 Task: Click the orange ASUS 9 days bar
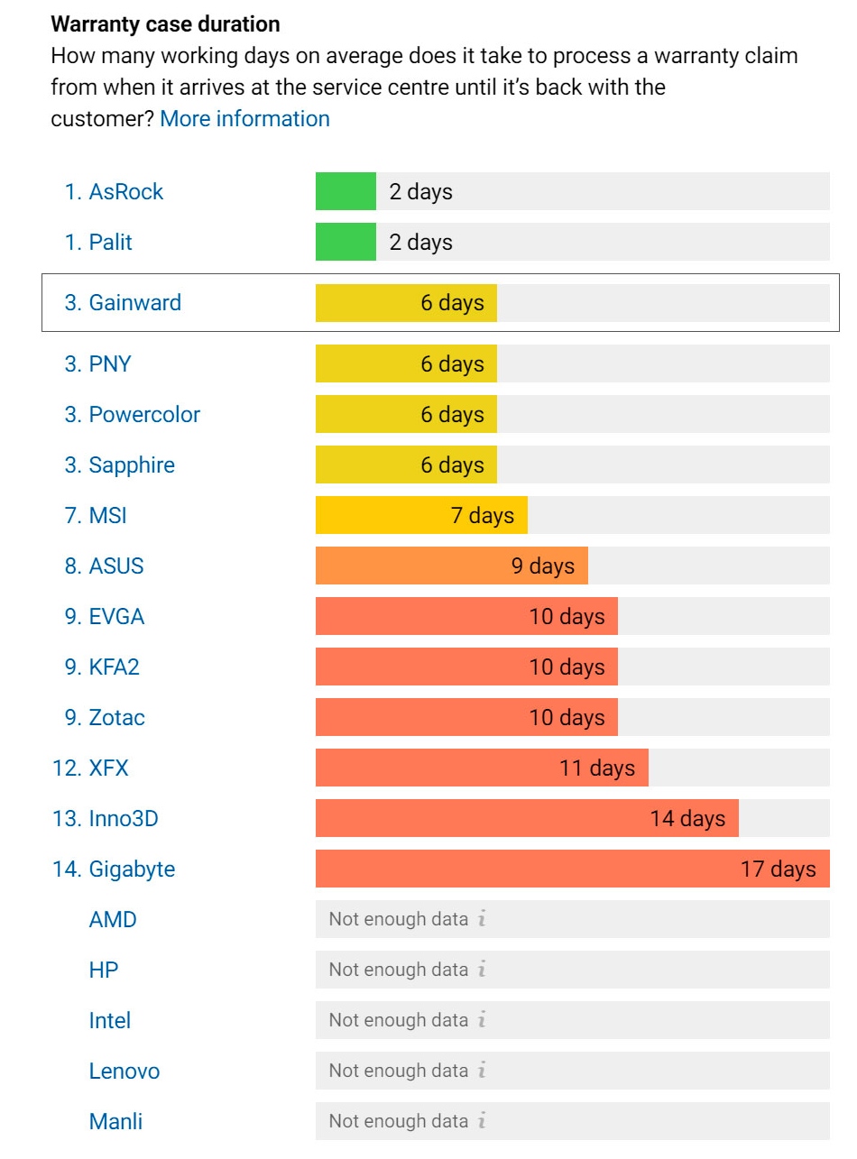(451, 566)
